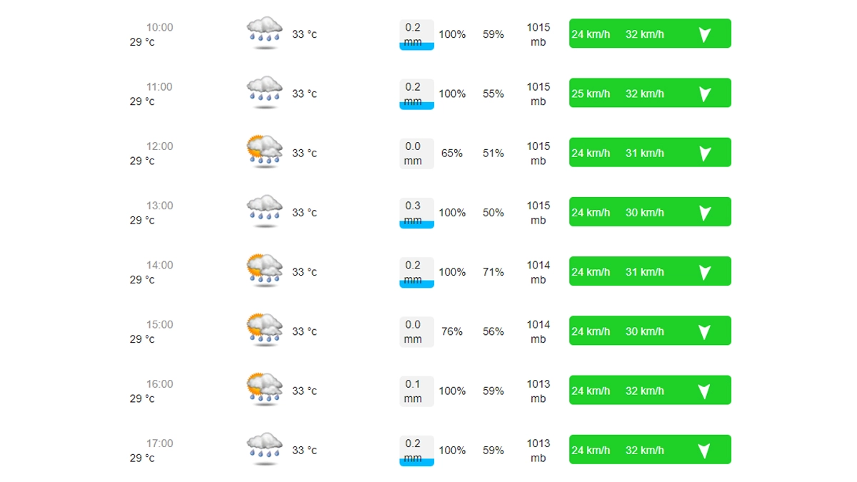
Task: Click the 13:00 rain cloud weather icon
Action: [264, 210]
